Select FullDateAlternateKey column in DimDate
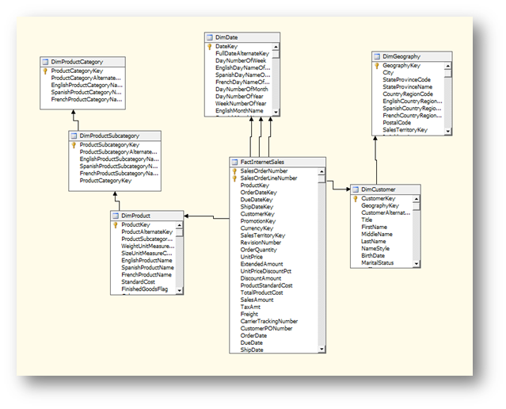The width and height of the screenshot is (506, 409). [x=242, y=54]
